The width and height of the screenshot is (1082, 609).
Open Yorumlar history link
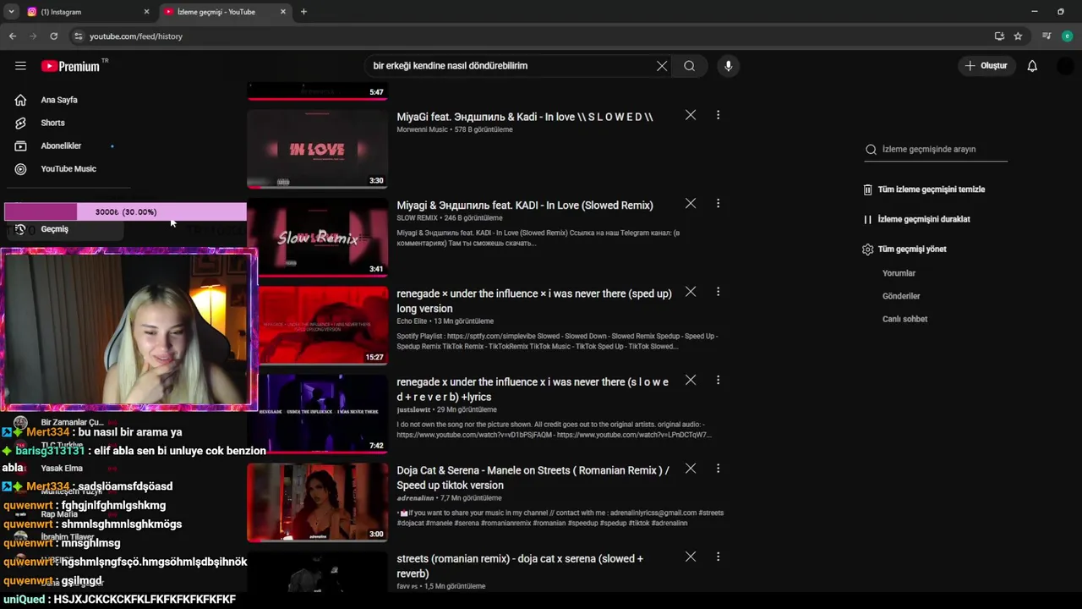[x=899, y=273]
